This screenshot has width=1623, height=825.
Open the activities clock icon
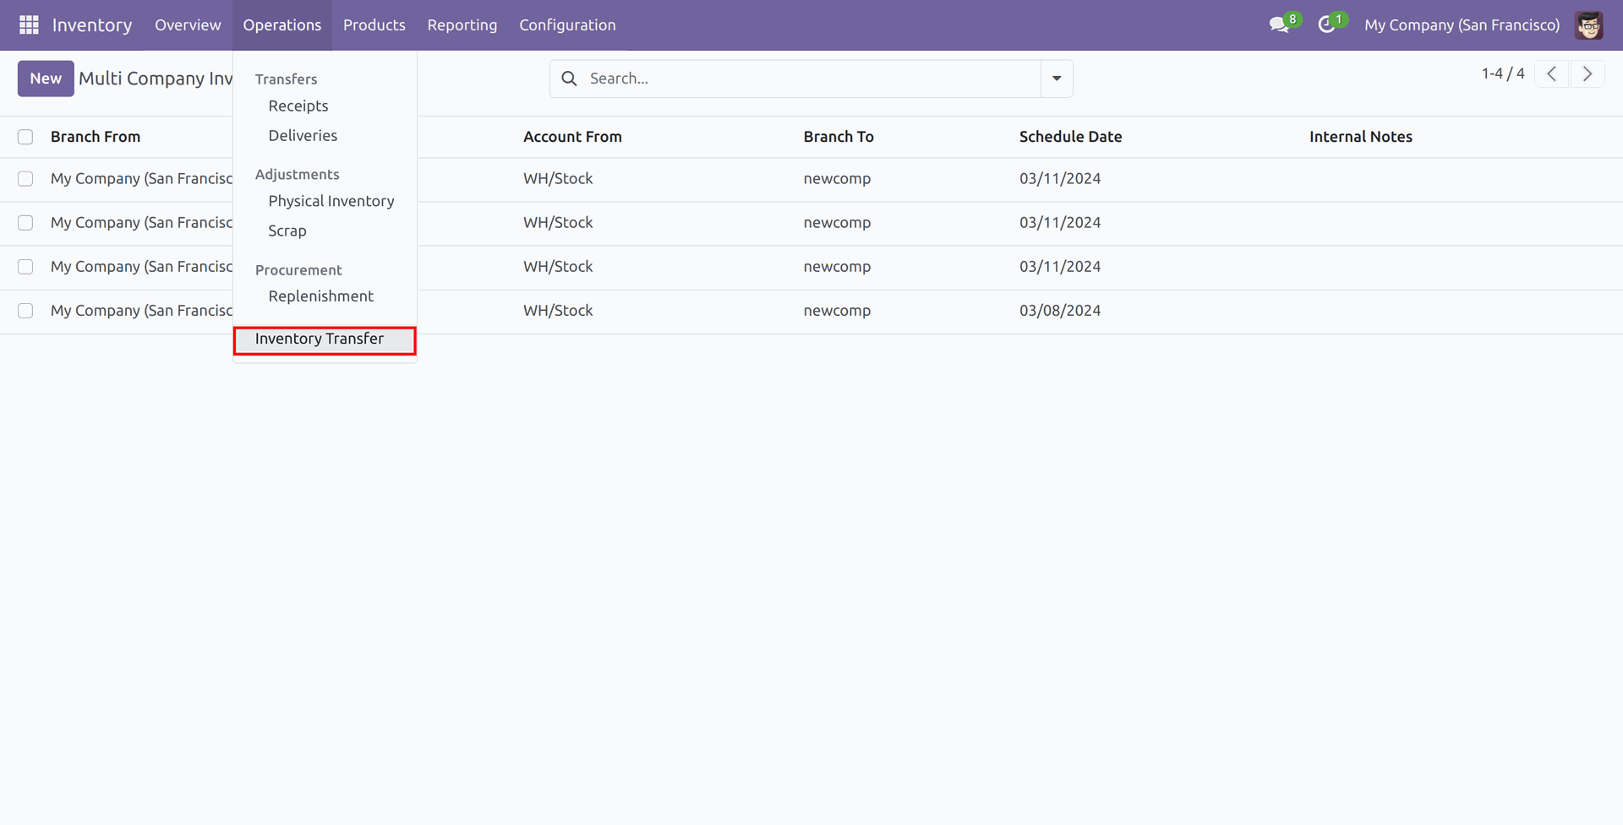[x=1327, y=25]
